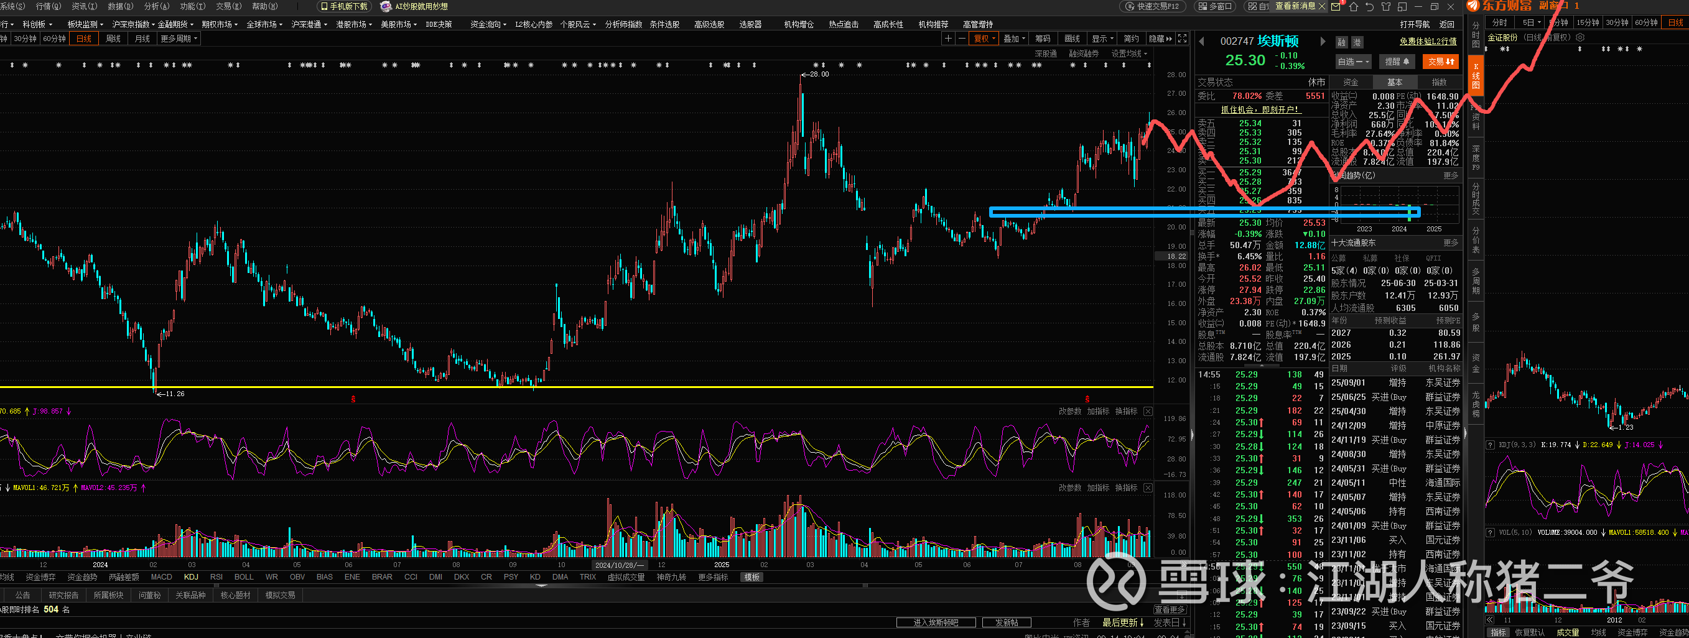Switch to MACD indicator tab
This screenshot has height=638, width=1689.
161,577
